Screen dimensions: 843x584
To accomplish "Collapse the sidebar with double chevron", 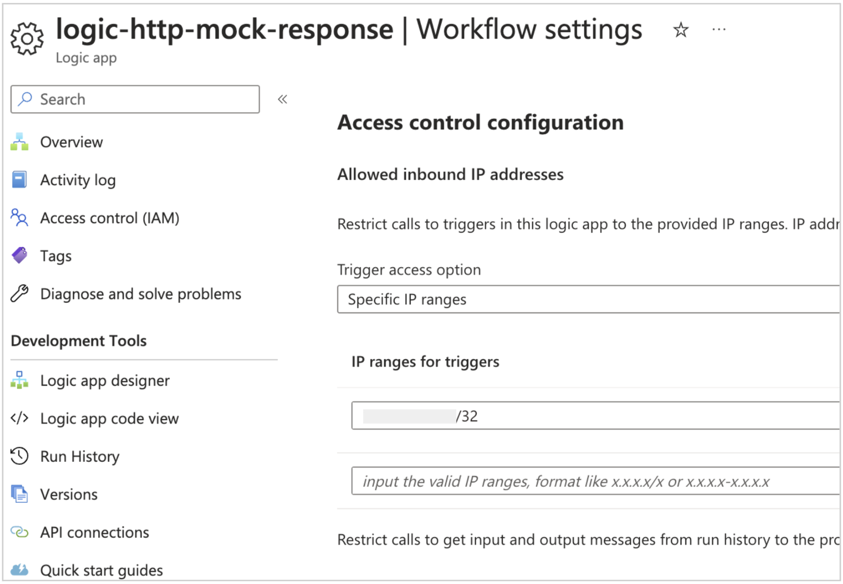I will 282,99.
